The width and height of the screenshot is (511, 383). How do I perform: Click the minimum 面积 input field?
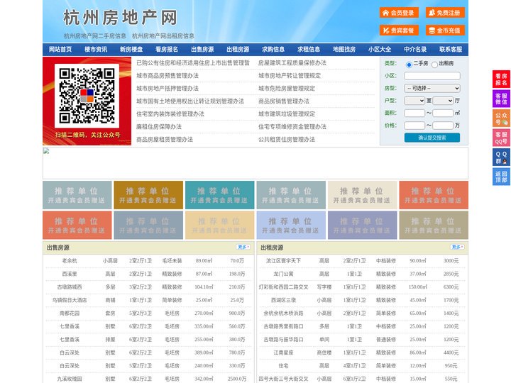414,113
